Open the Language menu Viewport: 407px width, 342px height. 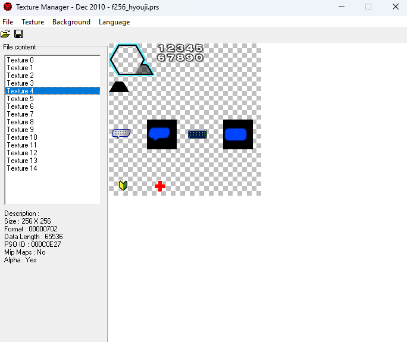click(114, 22)
